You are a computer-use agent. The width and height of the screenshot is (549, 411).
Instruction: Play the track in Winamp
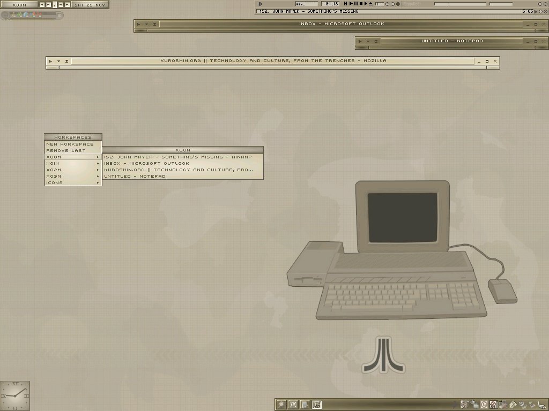click(351, 4)
